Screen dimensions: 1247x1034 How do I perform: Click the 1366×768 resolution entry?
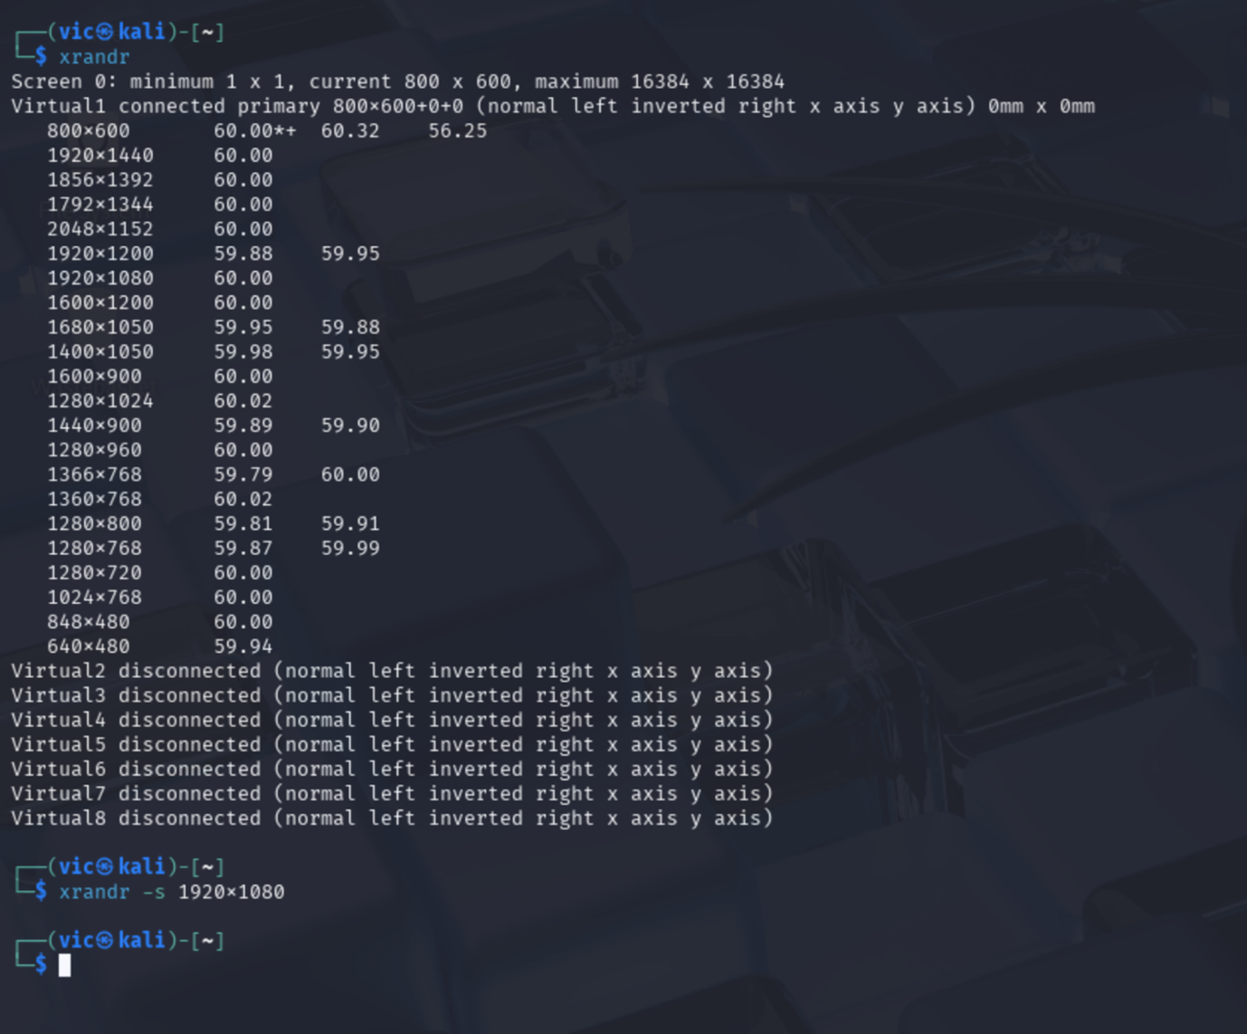coord(94,474)
